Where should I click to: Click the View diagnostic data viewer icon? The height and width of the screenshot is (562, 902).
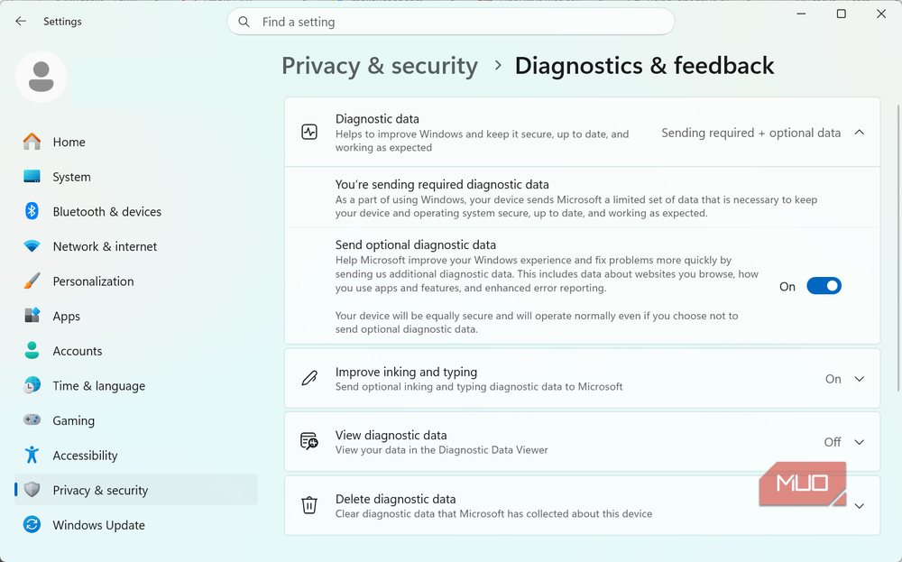[309, 442]
